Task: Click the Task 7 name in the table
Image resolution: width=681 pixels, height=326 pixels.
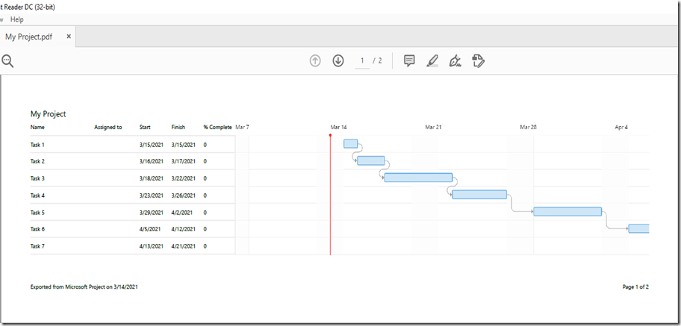Action: (x=37, y=245)
